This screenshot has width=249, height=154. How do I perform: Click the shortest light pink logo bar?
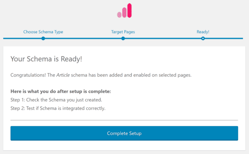pyautogui.click(x=119, y=15)
